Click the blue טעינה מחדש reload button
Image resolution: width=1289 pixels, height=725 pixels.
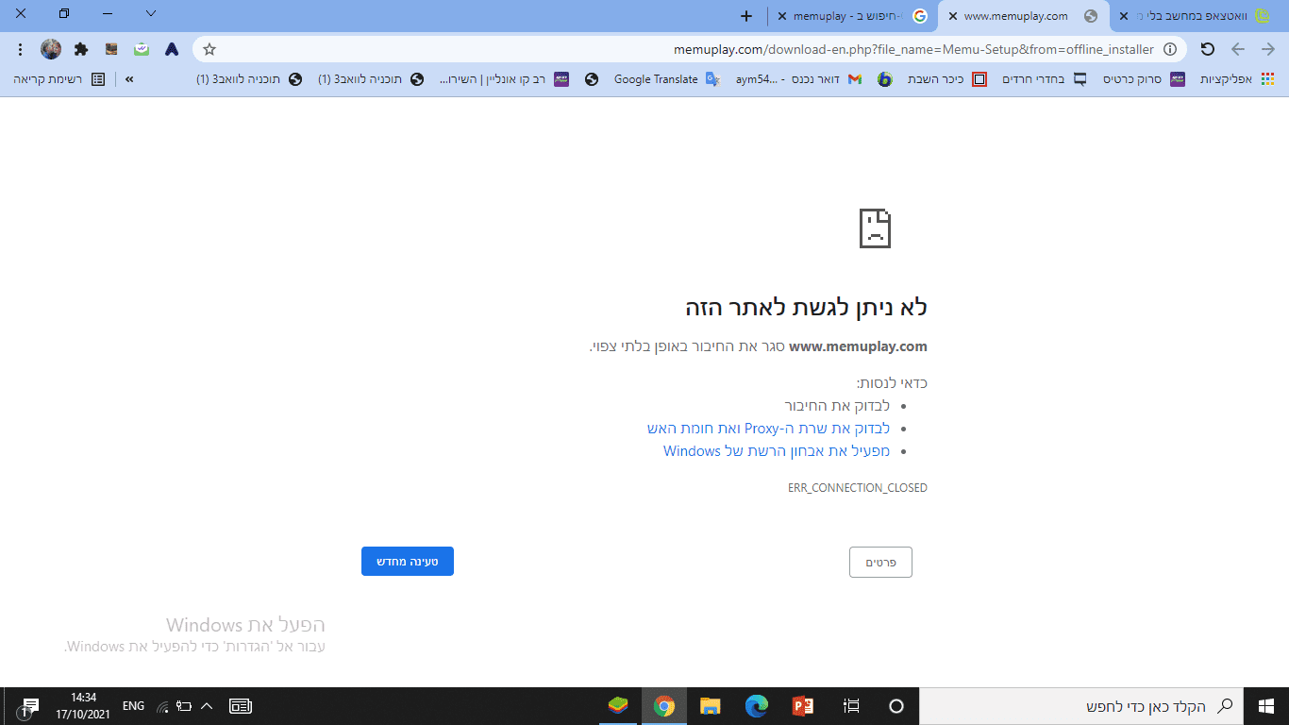407,561
